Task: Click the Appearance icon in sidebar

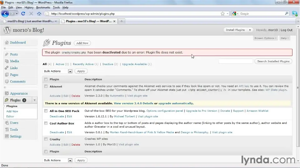Action: click(7, 93)
